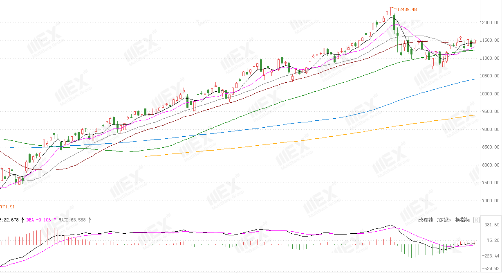502x273 pixels.
Task: Click the up arrow after the MACD value
Action: coord(90,220)
